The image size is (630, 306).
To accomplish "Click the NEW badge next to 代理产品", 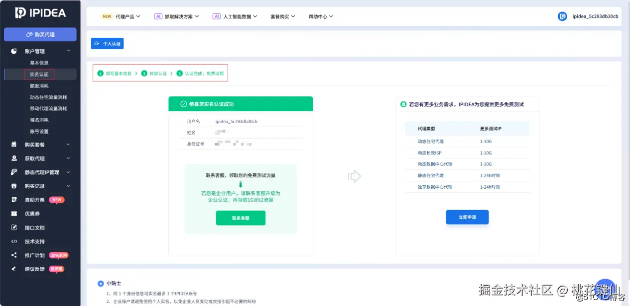I will point(107,16).
